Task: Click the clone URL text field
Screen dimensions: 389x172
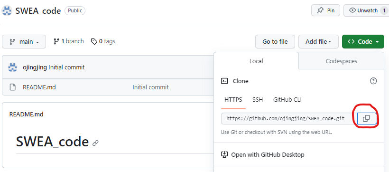Action: click(289, 119)
